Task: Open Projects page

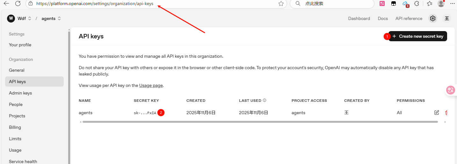Action: point(17,116)
